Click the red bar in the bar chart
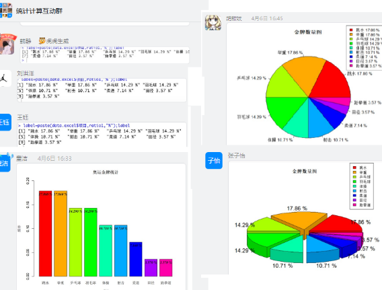Image resolution: width=382 pixels, height=290 pixels. 45,233
